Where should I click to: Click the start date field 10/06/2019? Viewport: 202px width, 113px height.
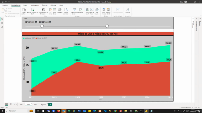tap(30, 22)
